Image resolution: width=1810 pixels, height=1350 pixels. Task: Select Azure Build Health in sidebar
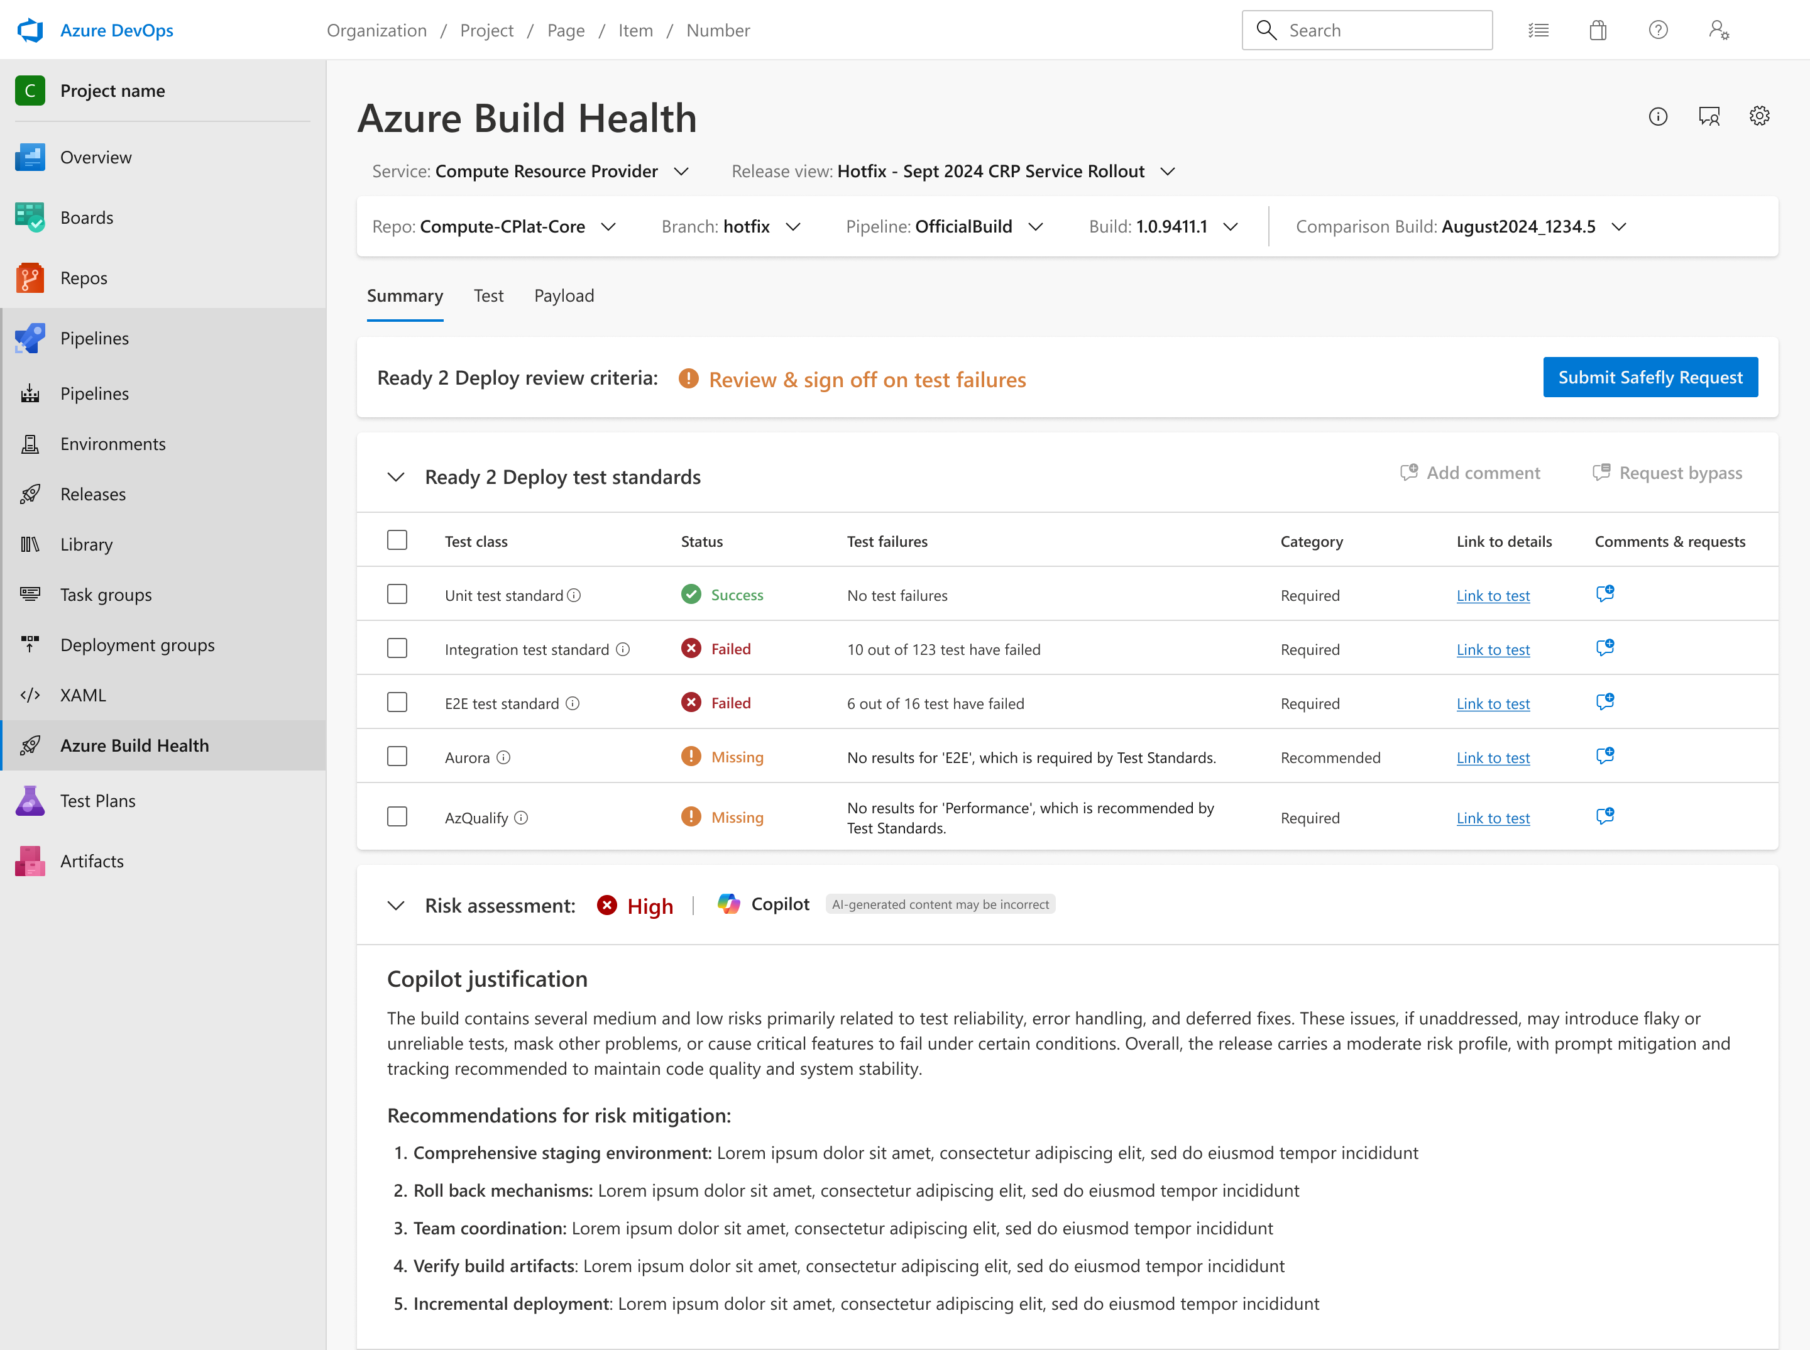(x=164, y=745)
